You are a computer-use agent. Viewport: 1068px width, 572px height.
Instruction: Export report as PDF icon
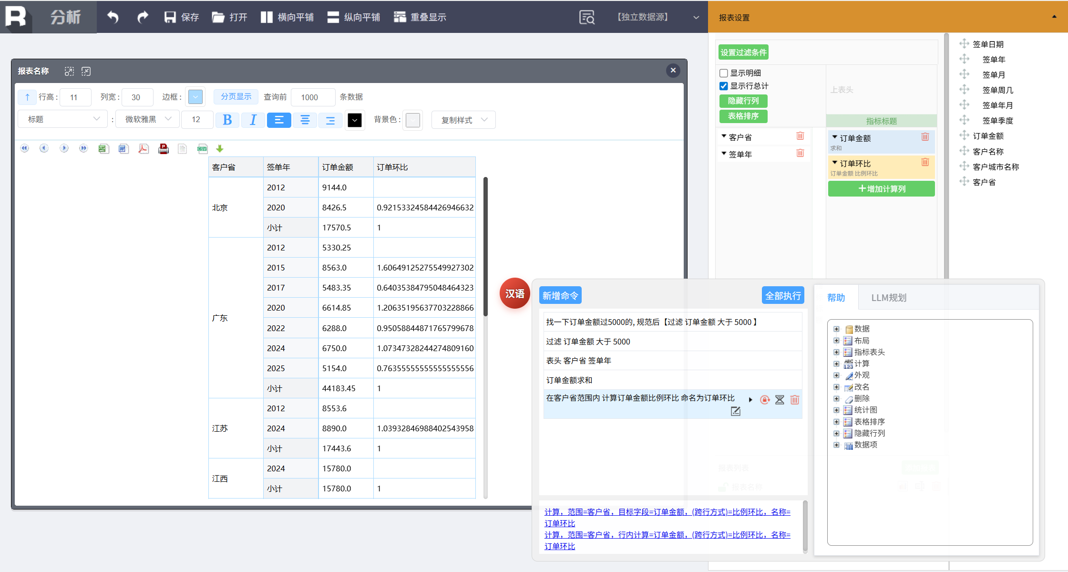143,149
